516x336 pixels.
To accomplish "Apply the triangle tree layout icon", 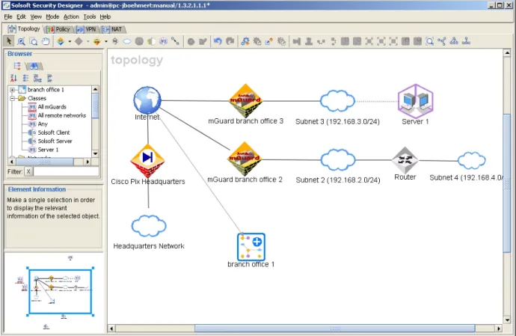I will click(x=454, y=41).
